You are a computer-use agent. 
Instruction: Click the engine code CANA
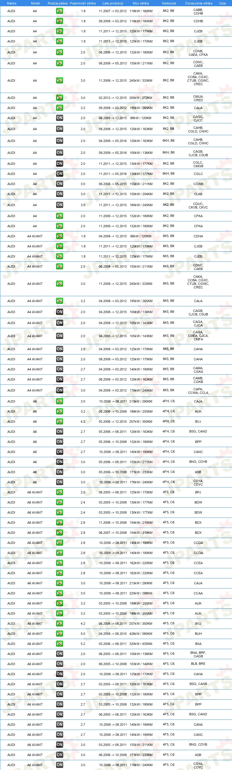point(198,725)
